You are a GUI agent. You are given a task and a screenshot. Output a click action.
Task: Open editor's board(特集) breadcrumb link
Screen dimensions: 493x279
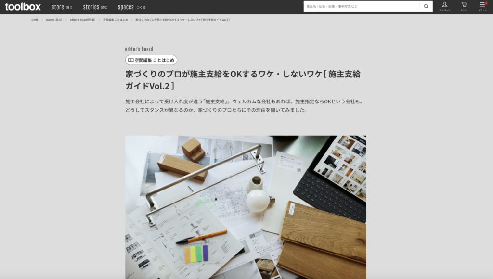tap(82, 20)
